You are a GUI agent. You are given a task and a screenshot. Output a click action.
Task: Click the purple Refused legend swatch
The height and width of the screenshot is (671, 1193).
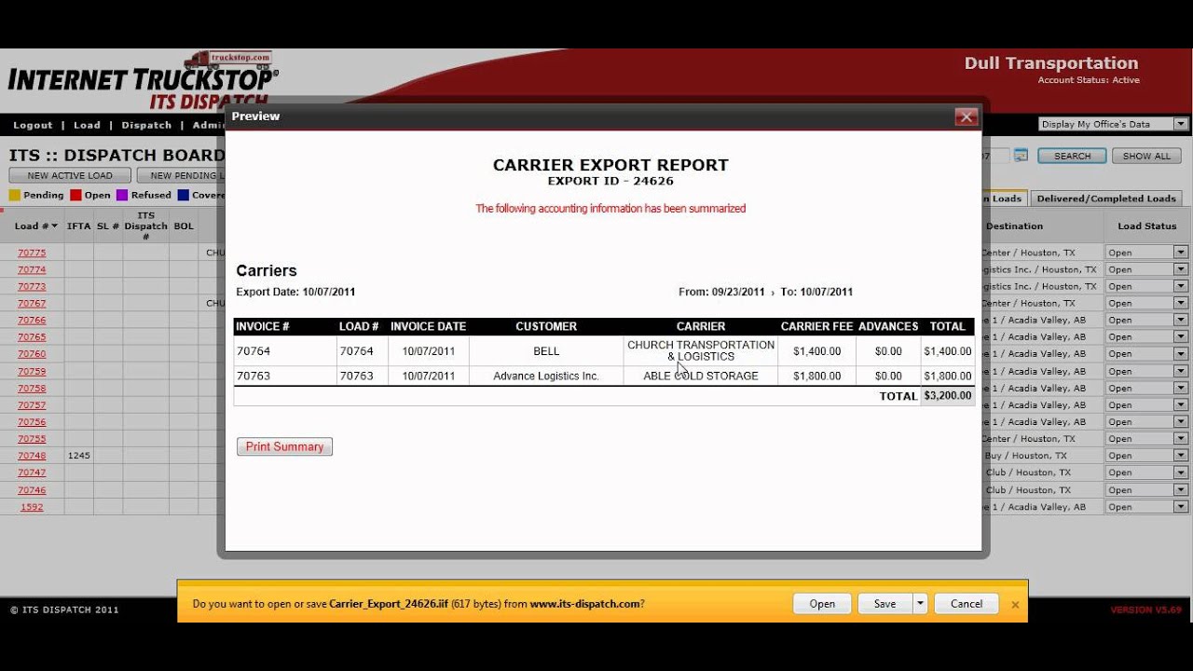click(121, 196)
